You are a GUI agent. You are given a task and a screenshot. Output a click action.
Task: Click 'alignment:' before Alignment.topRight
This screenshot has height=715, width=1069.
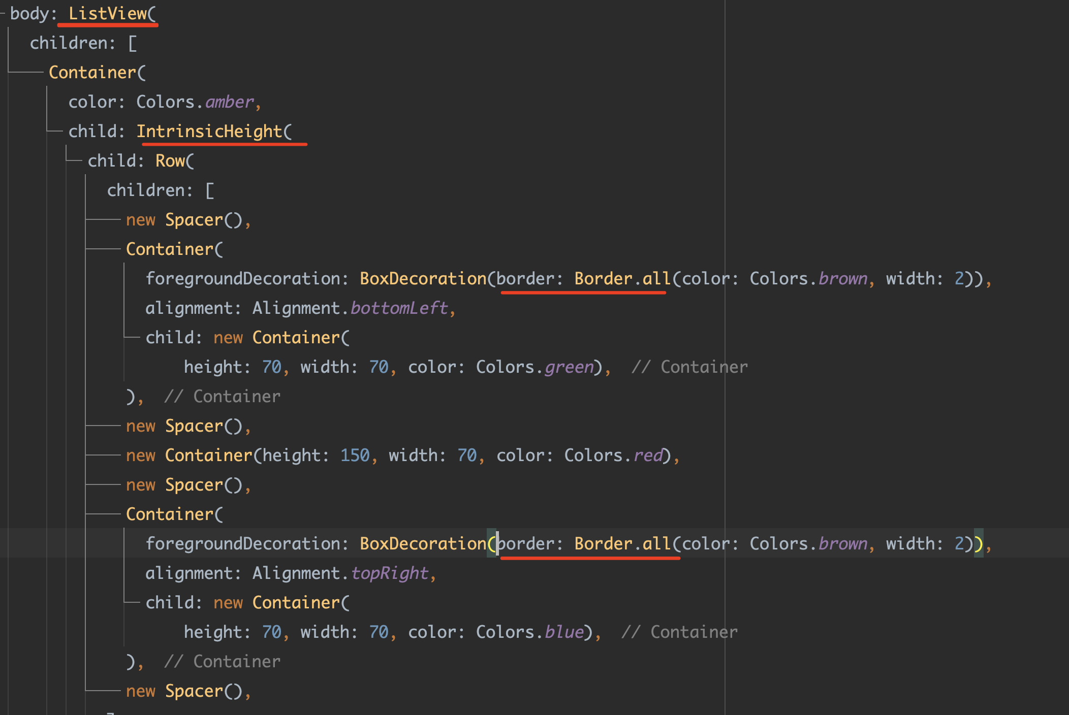(194, 573)
